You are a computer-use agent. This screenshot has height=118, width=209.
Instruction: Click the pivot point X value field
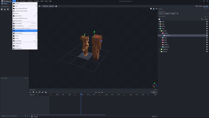pyautogui.click(x=161, y=14)
